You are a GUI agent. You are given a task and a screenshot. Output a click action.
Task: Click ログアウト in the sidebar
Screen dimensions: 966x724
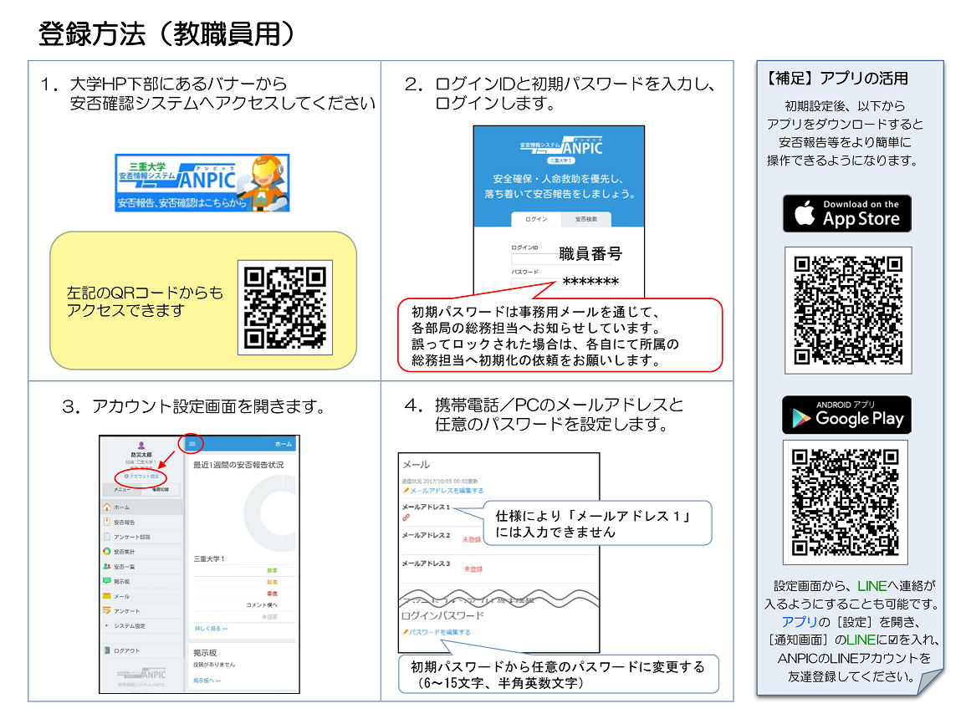126,650
